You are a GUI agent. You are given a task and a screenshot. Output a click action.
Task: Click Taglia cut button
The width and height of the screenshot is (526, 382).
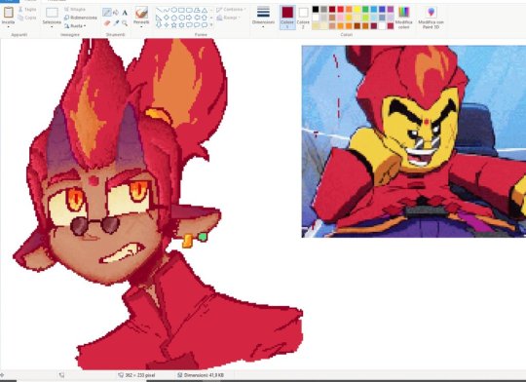coord(27,10)
